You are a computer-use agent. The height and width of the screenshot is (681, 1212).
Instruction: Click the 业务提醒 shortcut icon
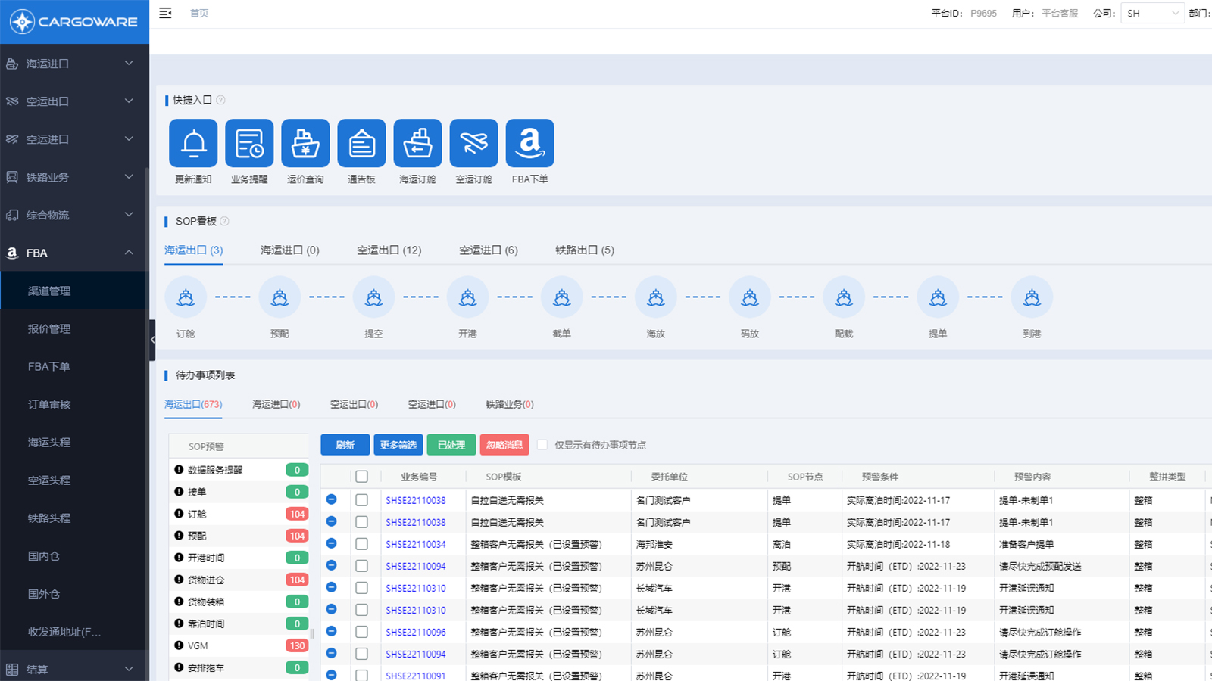[x=249, y=143]
